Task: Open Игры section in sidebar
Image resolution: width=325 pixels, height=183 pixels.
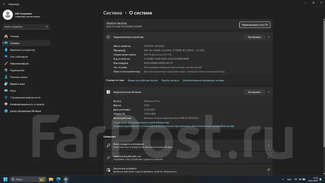Action: 26,90
